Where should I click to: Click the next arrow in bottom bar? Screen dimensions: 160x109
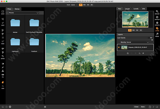point(153,107)
